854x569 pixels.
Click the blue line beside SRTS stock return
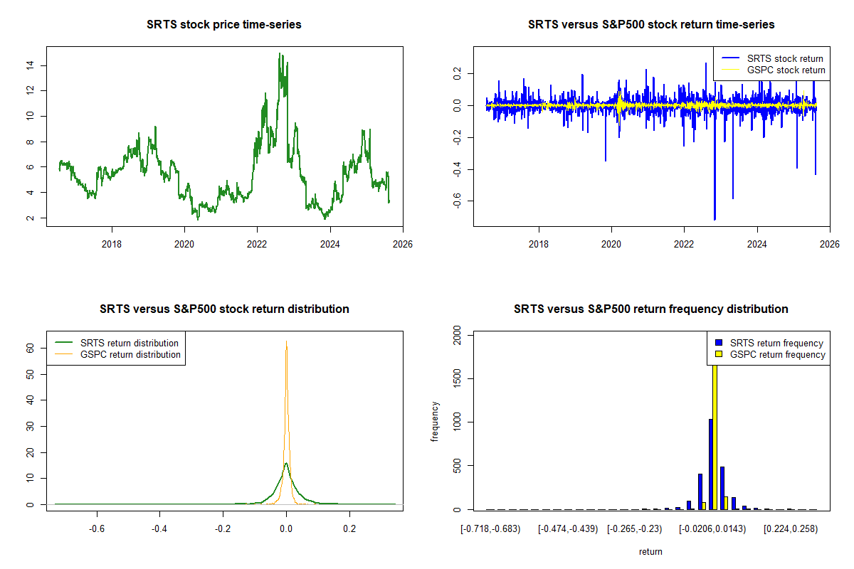[731, 58]
